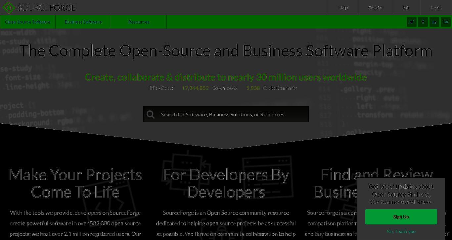Screen dimensions: 452x240
Task: Open the Join link
Action: pos(406,7)
